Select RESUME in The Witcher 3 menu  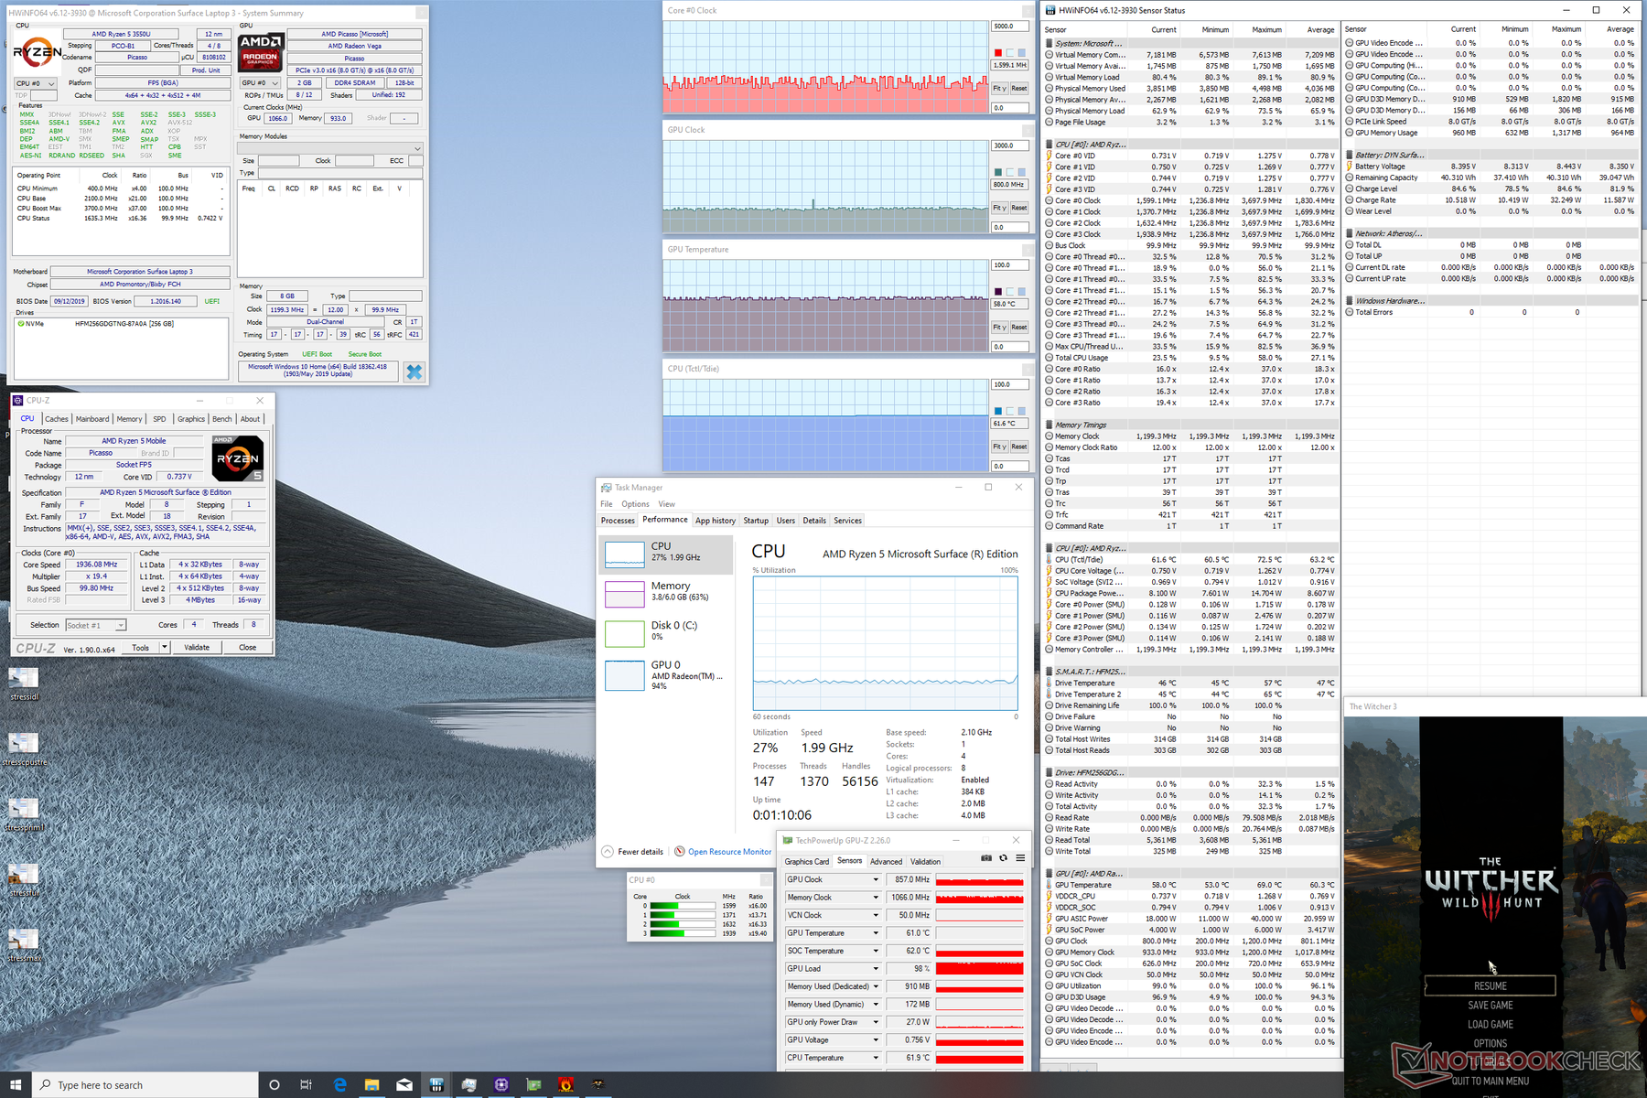coord(1490,985)
